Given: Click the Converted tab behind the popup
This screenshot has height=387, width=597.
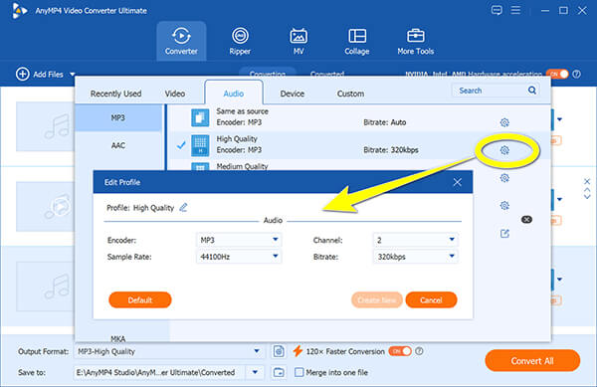Looking at the screenshot, I should (x=327, y=73).
